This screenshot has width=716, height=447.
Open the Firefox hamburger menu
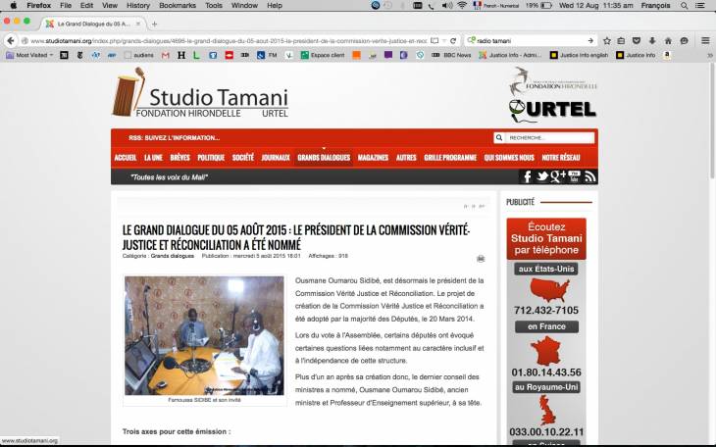705,40
